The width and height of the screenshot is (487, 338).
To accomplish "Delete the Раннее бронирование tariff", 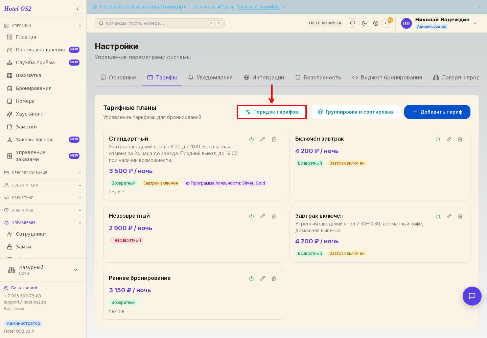I will [274, 279].
